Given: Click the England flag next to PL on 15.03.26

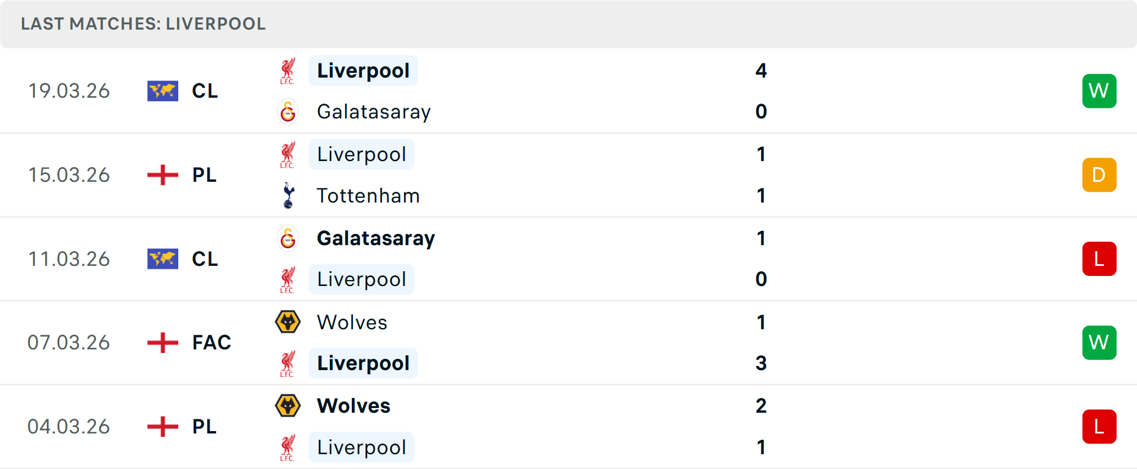Looking at the screenshot, I should [x=162, y=175].
